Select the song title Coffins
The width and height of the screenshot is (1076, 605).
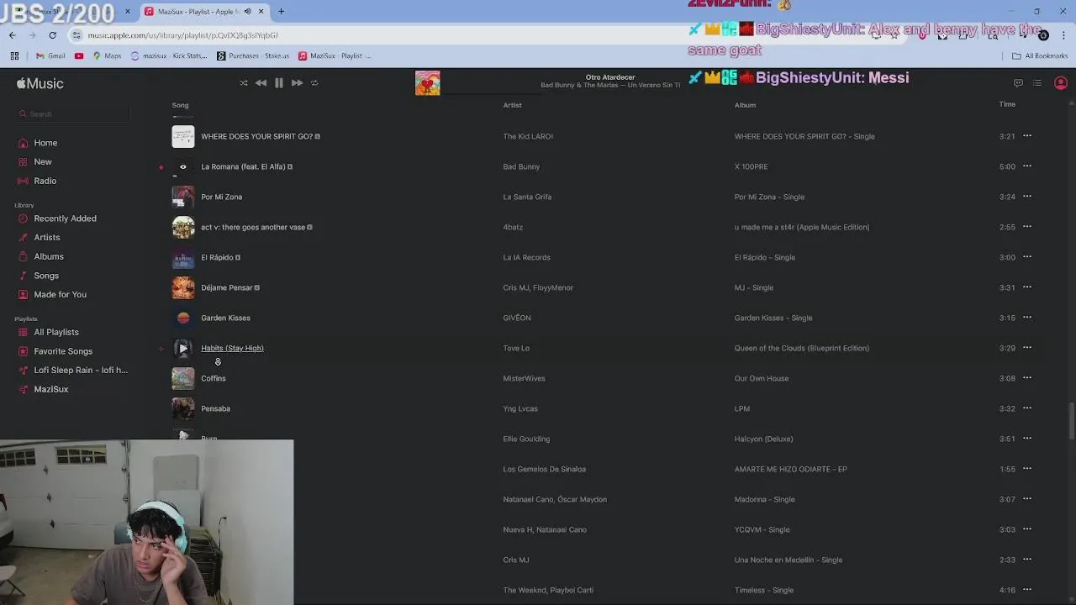click(214, 378)
